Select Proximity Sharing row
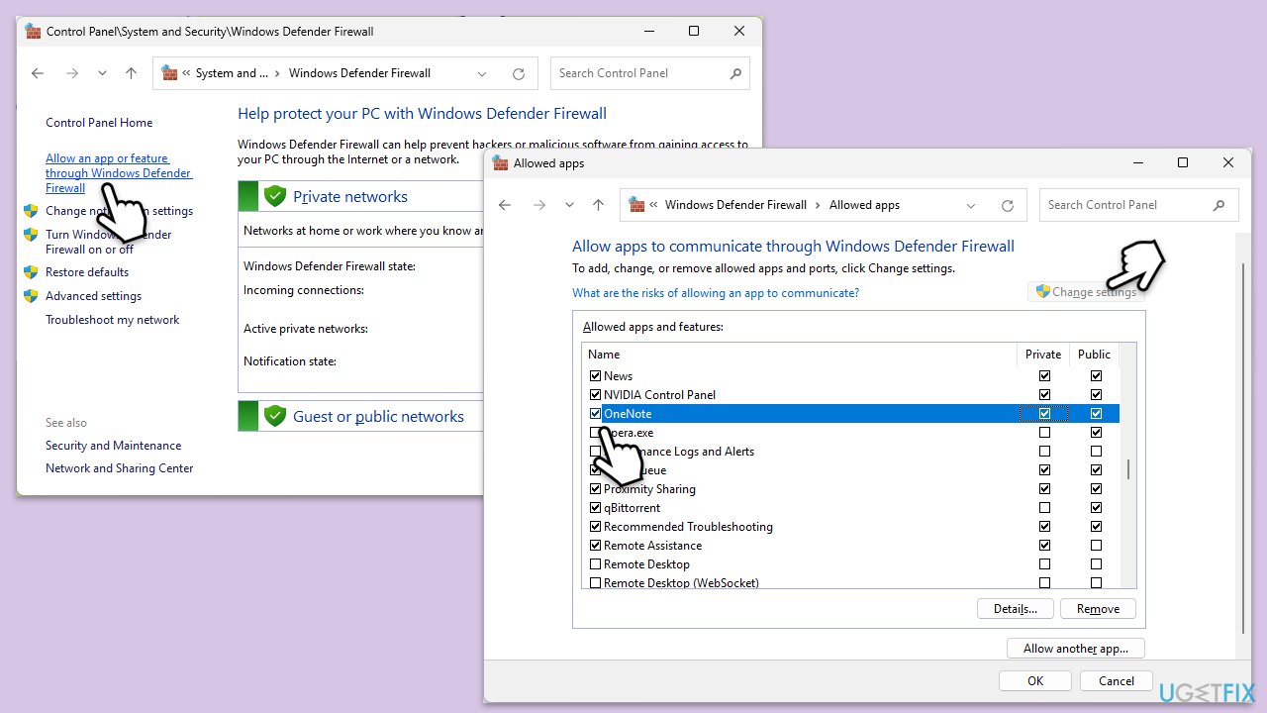This screenshot has height=713, width=1267. tap(851, 489)
